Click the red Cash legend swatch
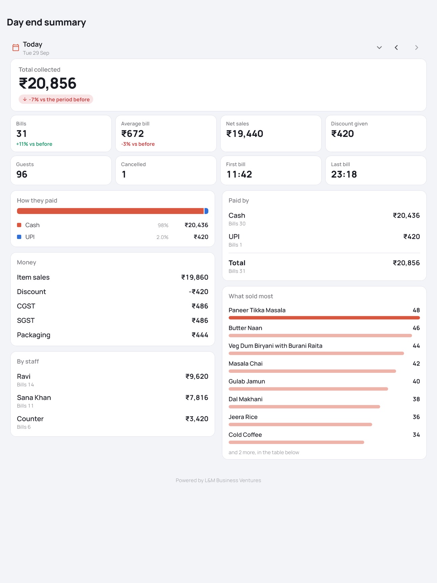 (x=19, y=225)
